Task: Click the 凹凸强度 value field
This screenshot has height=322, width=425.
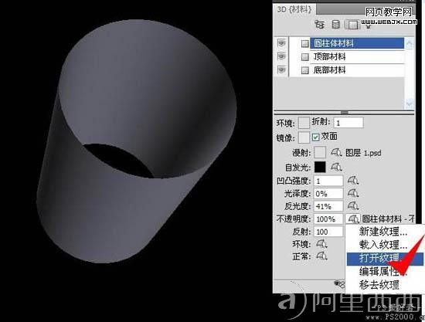Action: (328, 181)
